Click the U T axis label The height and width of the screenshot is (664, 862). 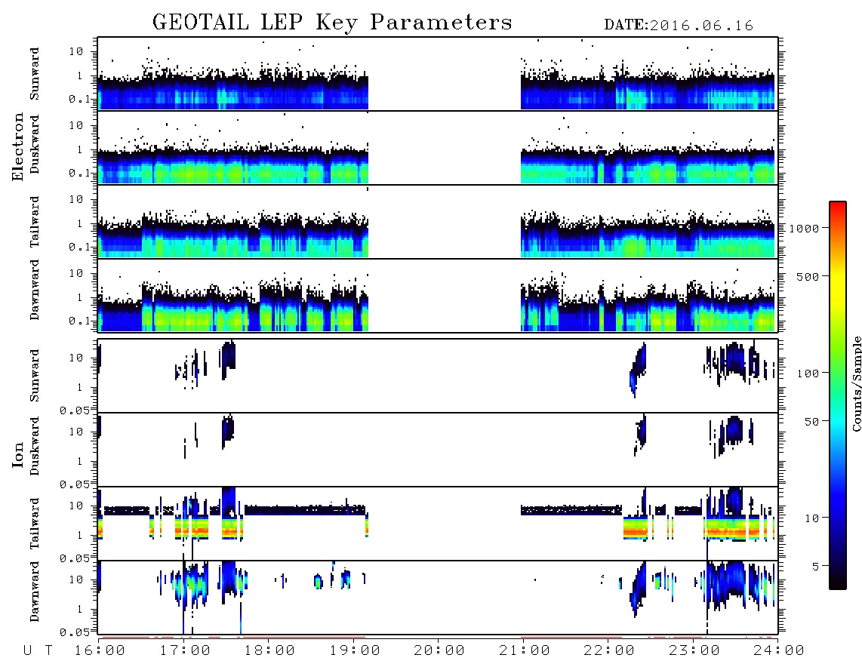pyautogui.click(x=38, y=651)
